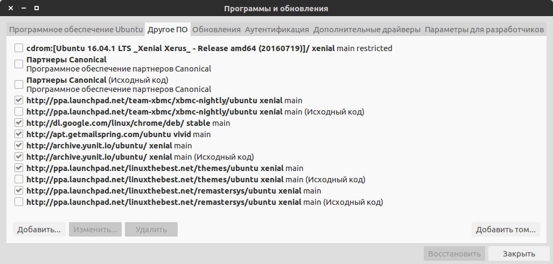Image resolution: width=553 pixels, height=264 pixels.
Task: Open the Обновления tab
Action: pyautogui.click(x=216, y=30)
